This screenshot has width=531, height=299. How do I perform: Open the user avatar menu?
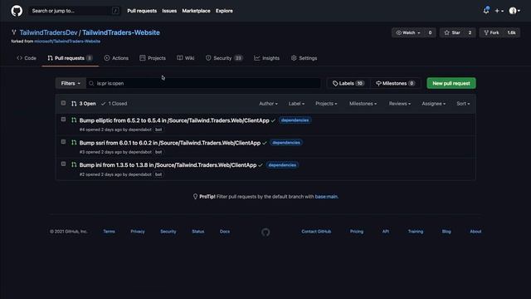pyautogui.click(x=514, y=11)
